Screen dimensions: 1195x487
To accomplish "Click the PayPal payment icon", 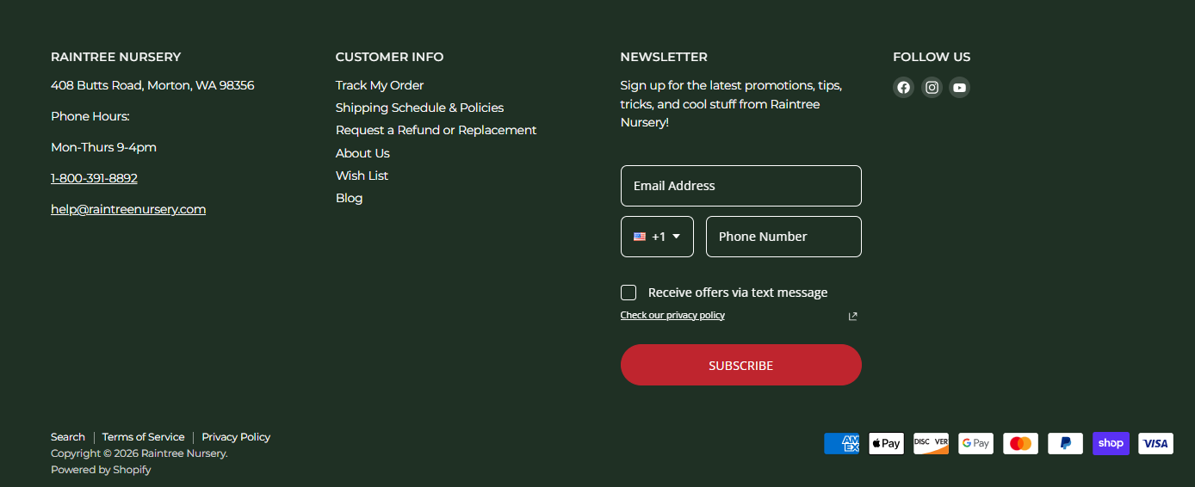I will click(1065, 443).
